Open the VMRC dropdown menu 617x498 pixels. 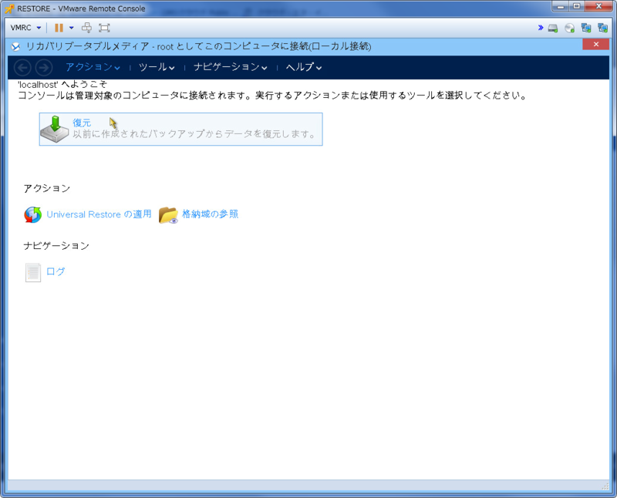coord(26,28)
